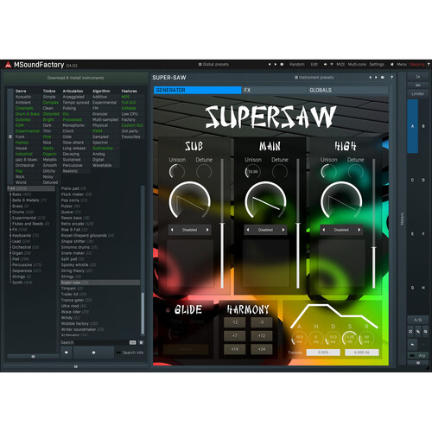Toggle the -5 harmony button

pos(262,322)
